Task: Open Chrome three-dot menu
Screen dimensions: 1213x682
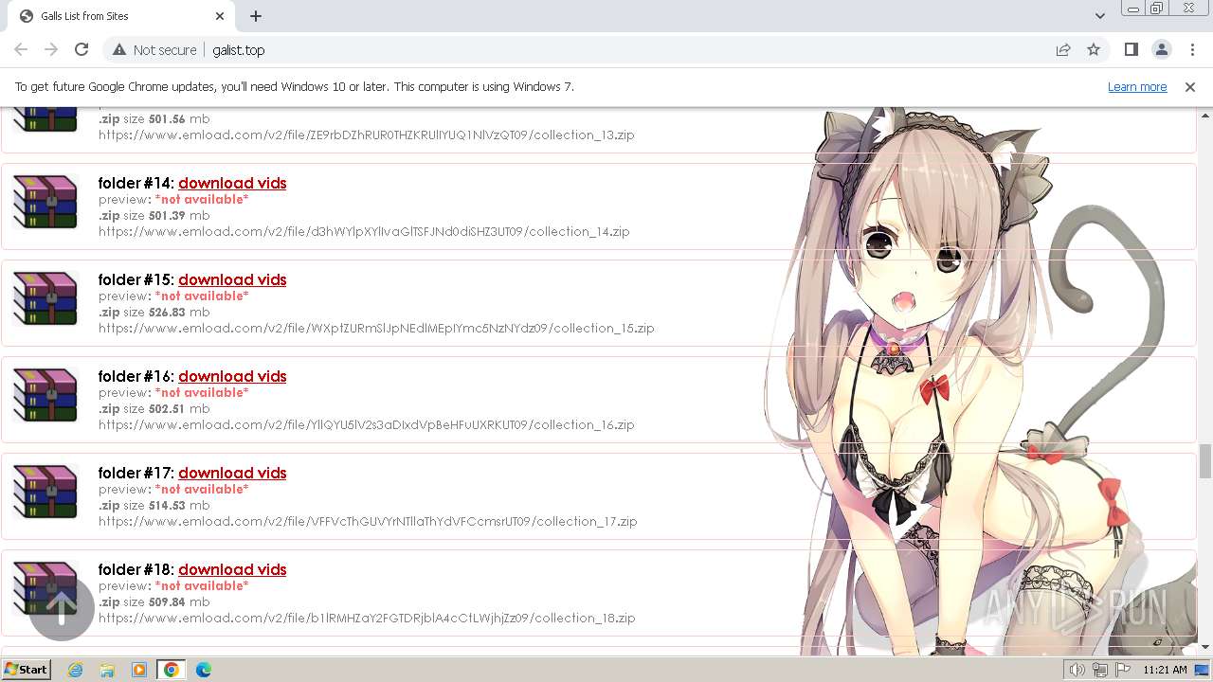Action: pyautogui.click(x=1192, y=49)
